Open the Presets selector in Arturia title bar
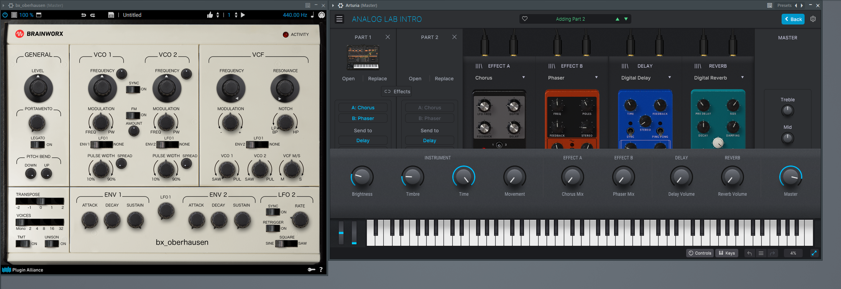Image resolution: width=841 pixels, height=289 pixels. [x=784, y=5]
